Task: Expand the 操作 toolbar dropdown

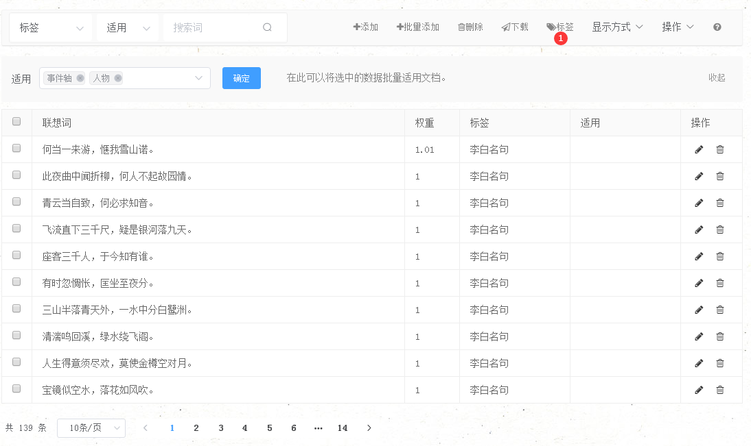Action: [x=678, y=27]
